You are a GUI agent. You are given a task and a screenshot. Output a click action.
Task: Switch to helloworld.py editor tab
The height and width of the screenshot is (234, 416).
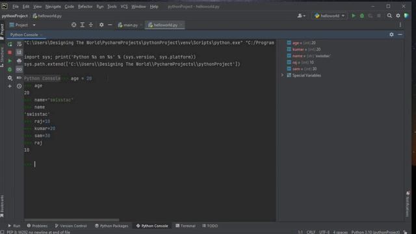(x=164, y=25)
